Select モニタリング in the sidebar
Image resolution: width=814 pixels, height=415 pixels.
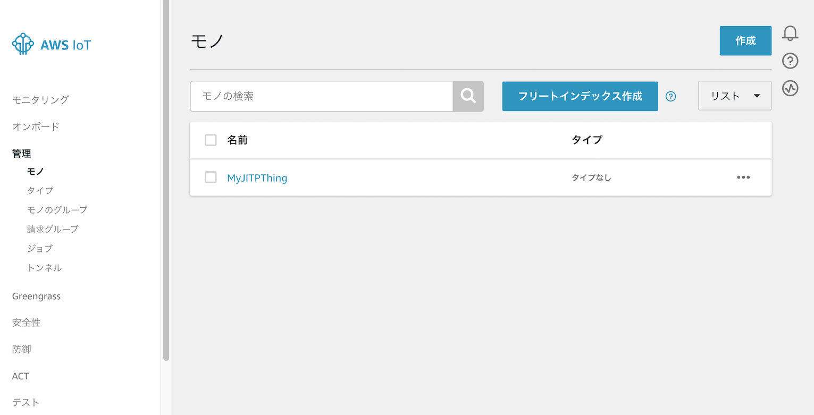tap(40, 99)
